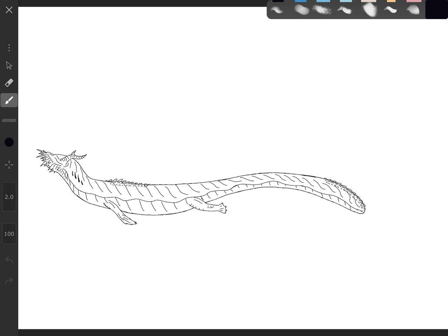448x336 pixels.
Task: Select the large soft smudge brush preset
Action: 369,10
